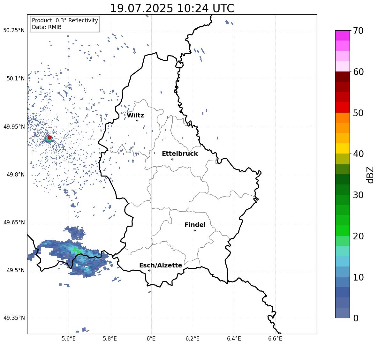This screenshot has height=345, width=378.
Task: Click longitude label 5.8°E
Action: 110,339
